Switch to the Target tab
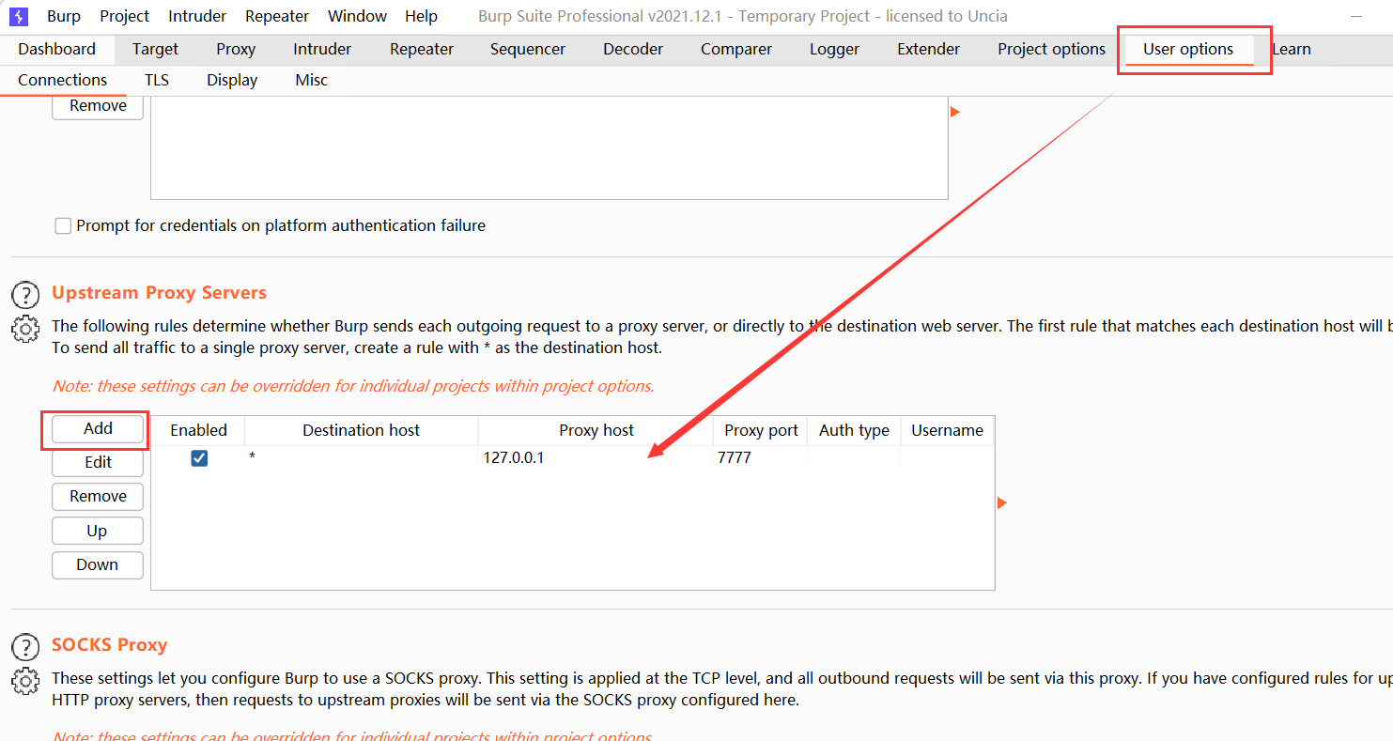 point(155,49)
